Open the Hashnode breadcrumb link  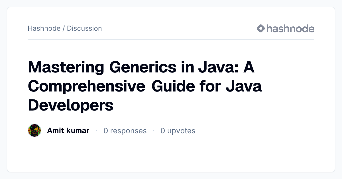[x=44, y=28]
